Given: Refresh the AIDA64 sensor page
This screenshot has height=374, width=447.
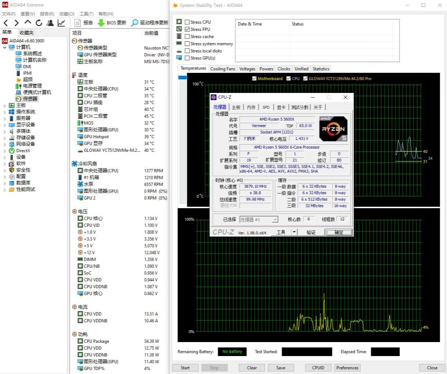Looking at the screenshot, I should (x=39, y=23).
